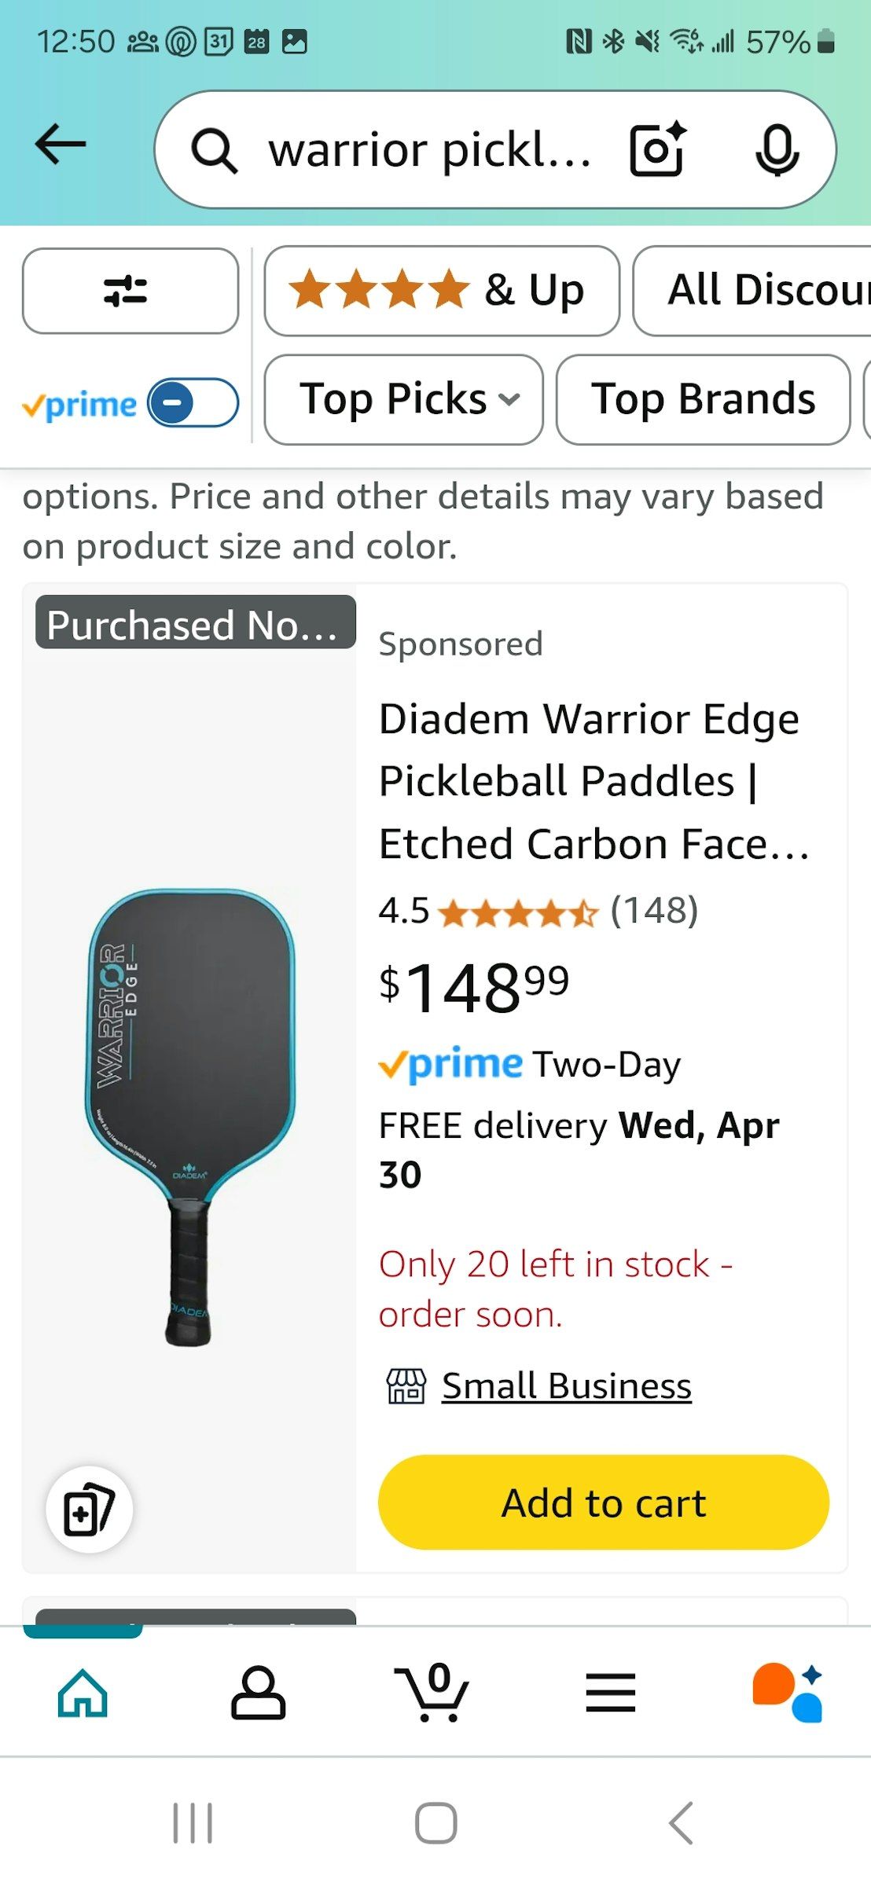
Task: Activate voice search microphone
Action: tap(777, 149)
